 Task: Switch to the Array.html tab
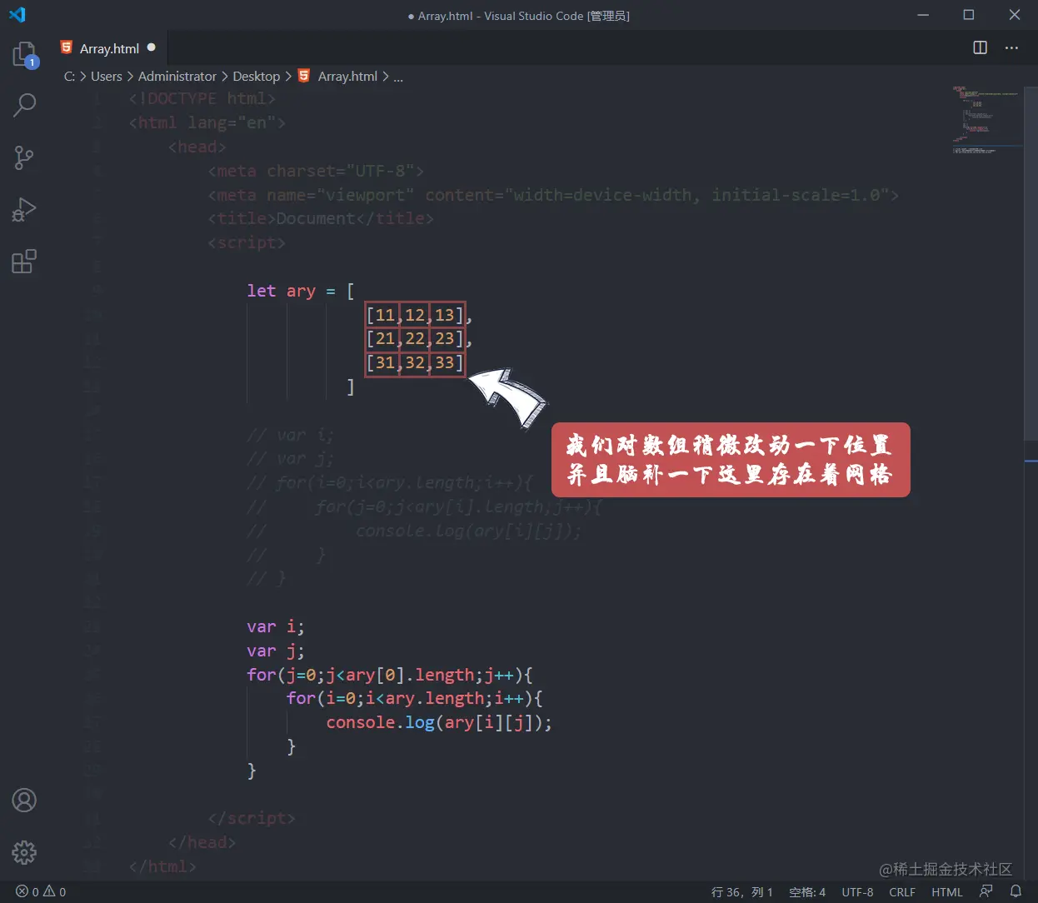[108, 47]
